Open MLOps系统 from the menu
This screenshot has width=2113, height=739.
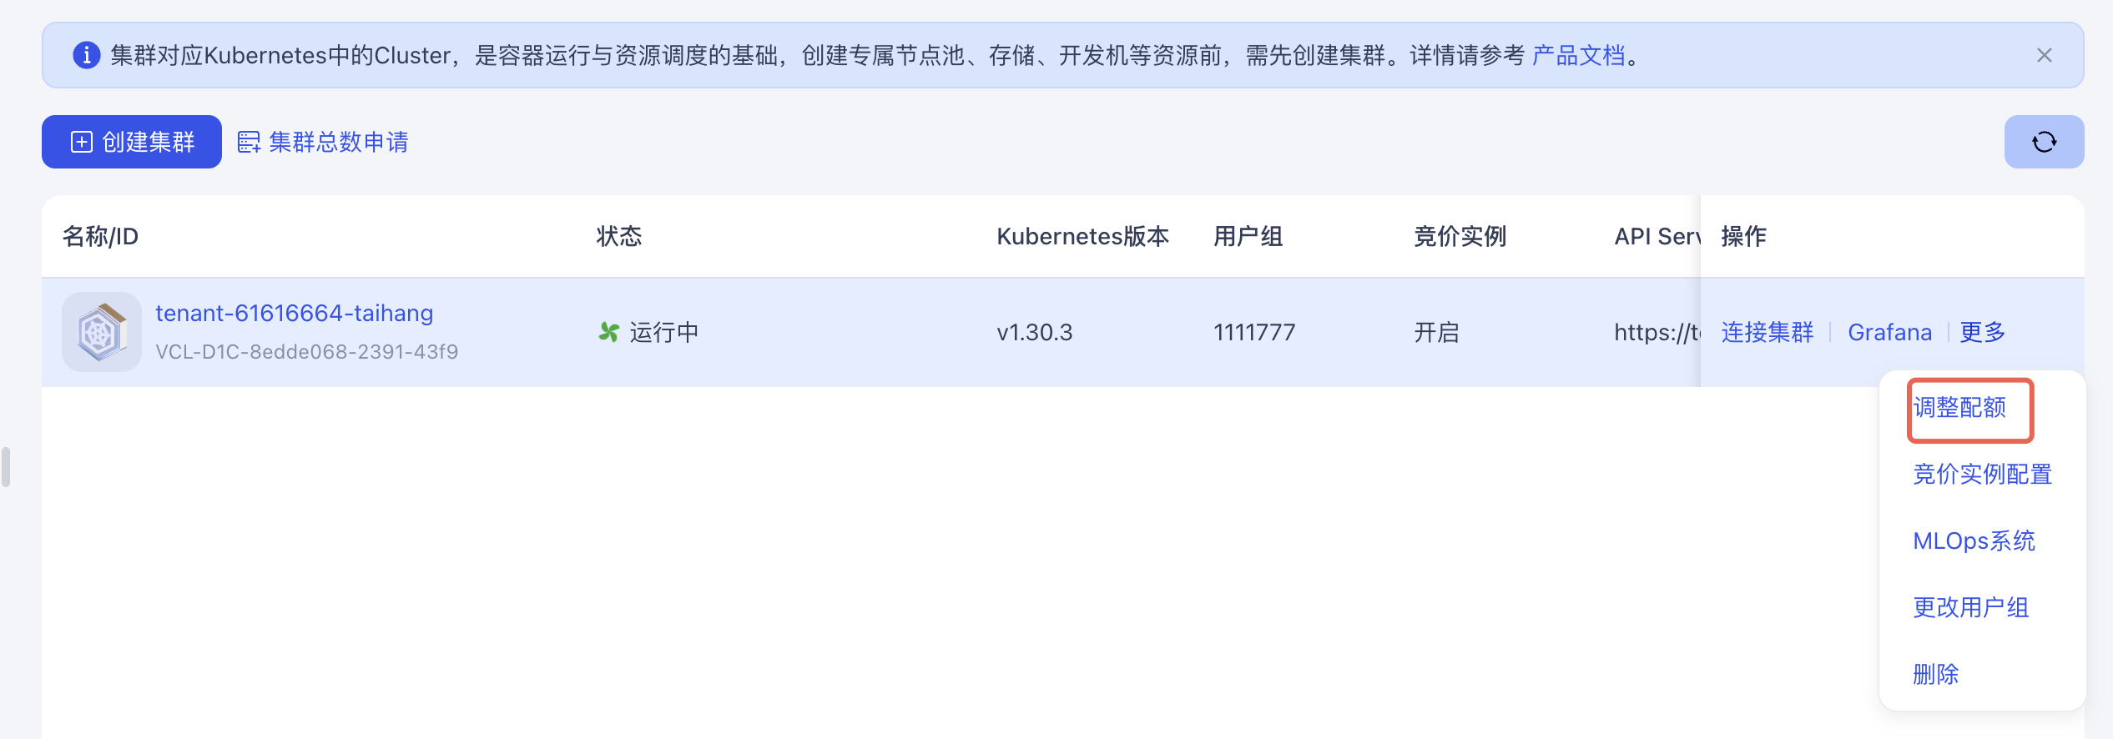click(x=1974, y=541)
